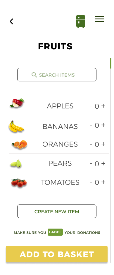Increment the Tomatoes count
Viewport: 114px width, 275px height.
(103, 182)
